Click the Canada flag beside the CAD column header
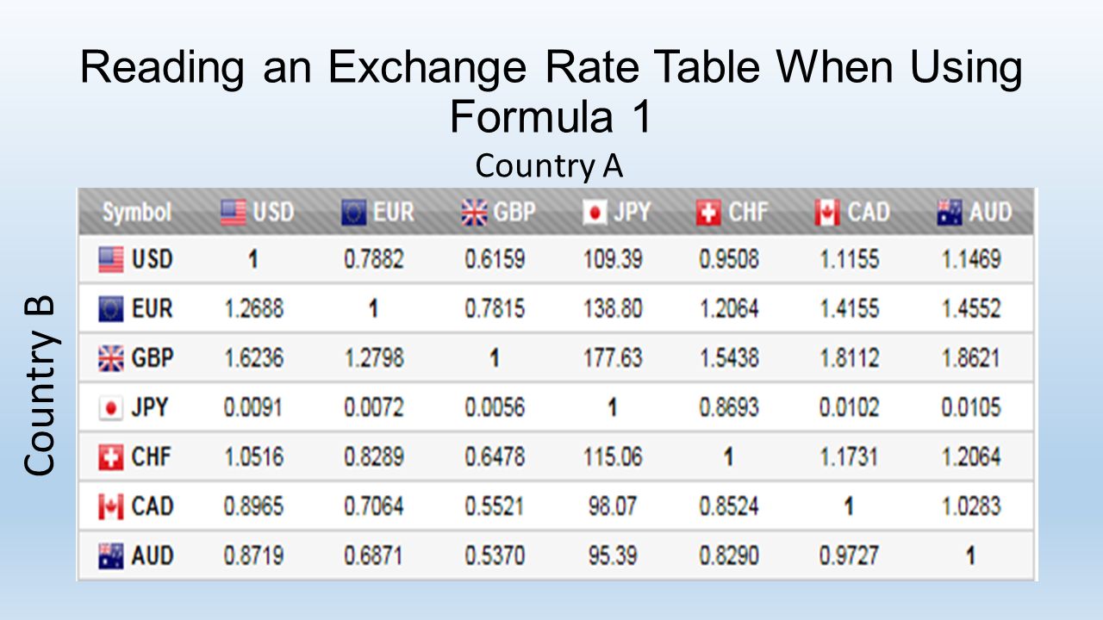This screenshot has width=1103, height=620. (827, 213)
